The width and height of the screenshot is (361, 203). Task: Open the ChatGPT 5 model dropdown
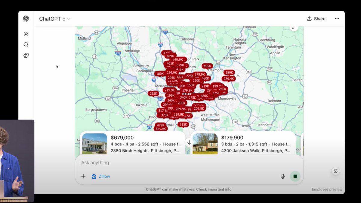click(x=55, y=19)
